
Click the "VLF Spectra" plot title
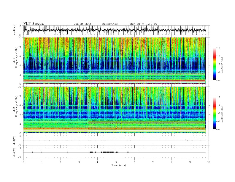34,23
